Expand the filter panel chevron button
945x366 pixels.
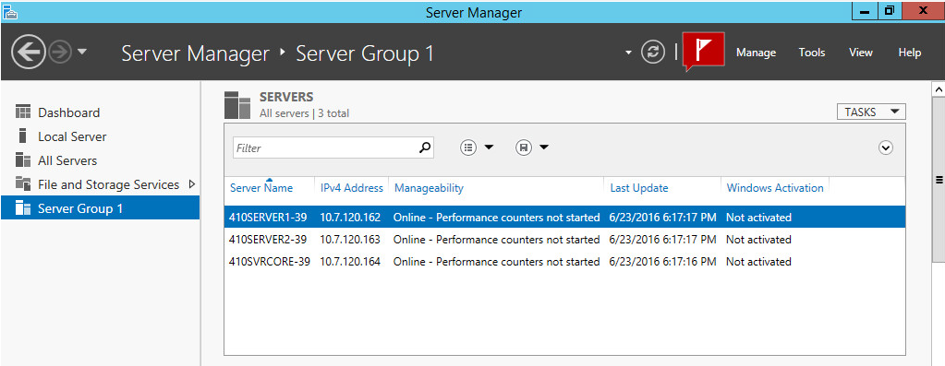(885, 148)
